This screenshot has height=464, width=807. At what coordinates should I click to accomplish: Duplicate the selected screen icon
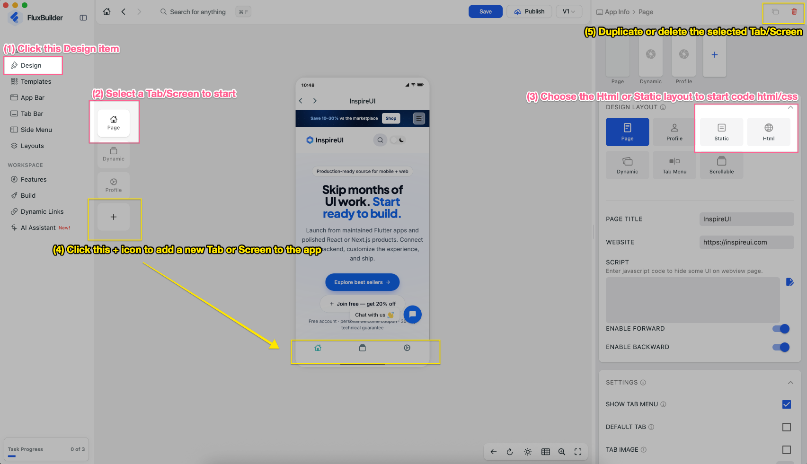pos(775,12)
